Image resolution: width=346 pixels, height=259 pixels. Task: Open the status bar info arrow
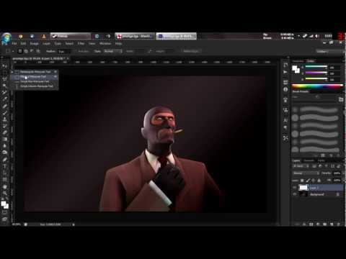74,224
